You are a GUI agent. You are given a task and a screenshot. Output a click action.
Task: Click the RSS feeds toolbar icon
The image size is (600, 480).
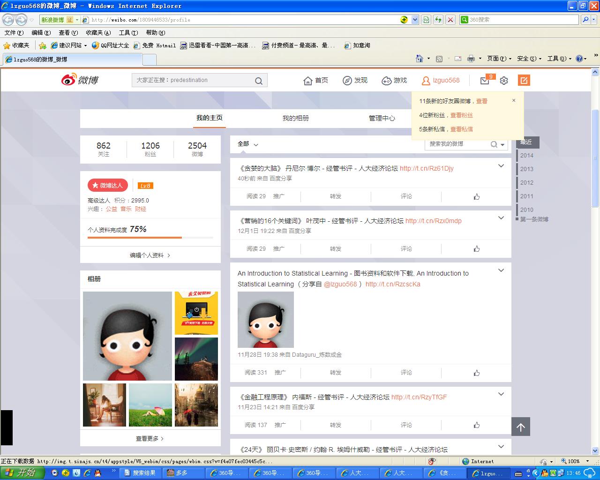(439, 59)
